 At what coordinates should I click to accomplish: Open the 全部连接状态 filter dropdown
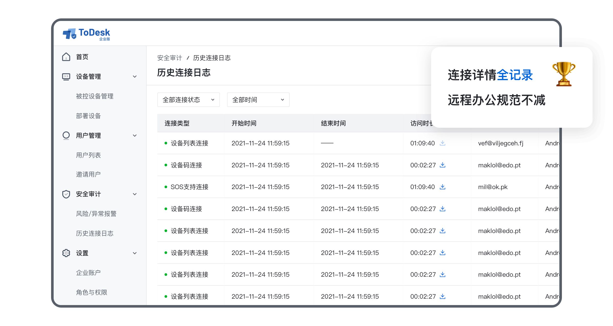click(x=188, y=100)
